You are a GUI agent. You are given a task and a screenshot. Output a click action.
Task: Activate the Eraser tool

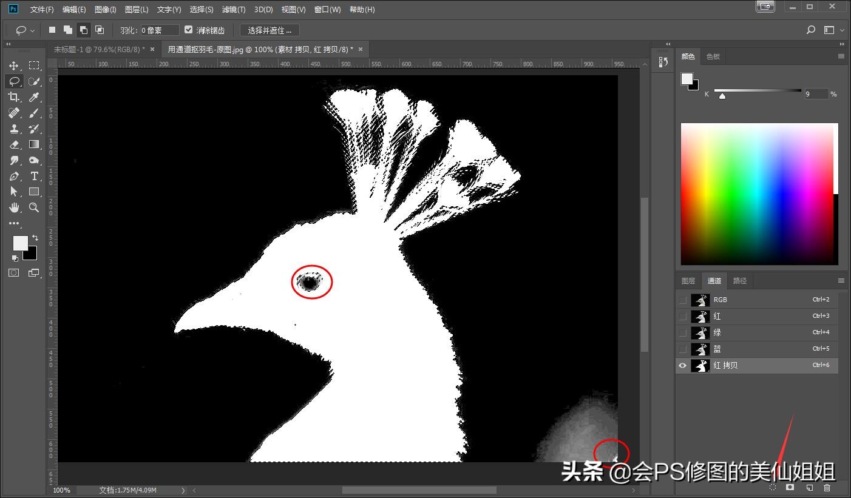(13, 144)
